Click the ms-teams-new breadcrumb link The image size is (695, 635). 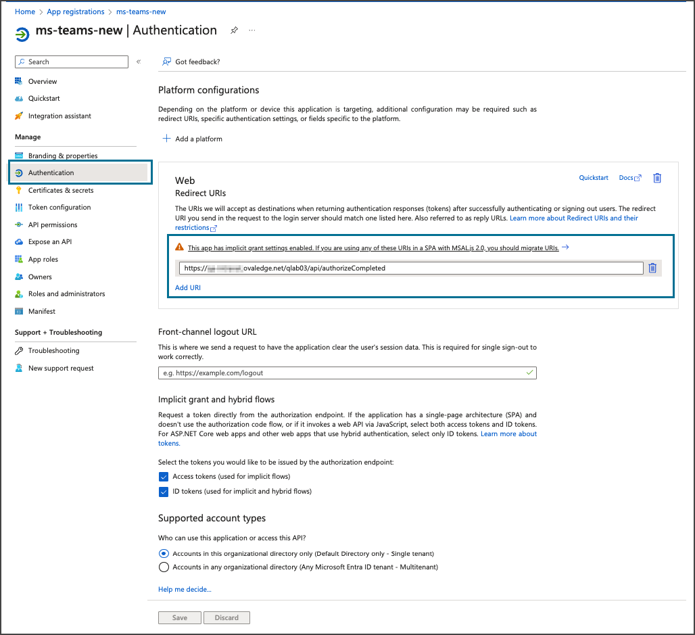tap(141, 11)
